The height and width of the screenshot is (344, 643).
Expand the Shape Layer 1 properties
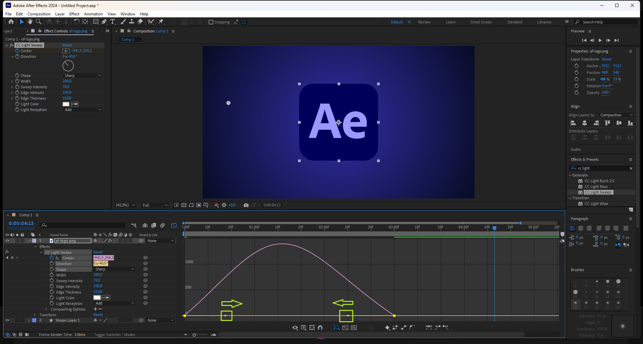point(29,320)
